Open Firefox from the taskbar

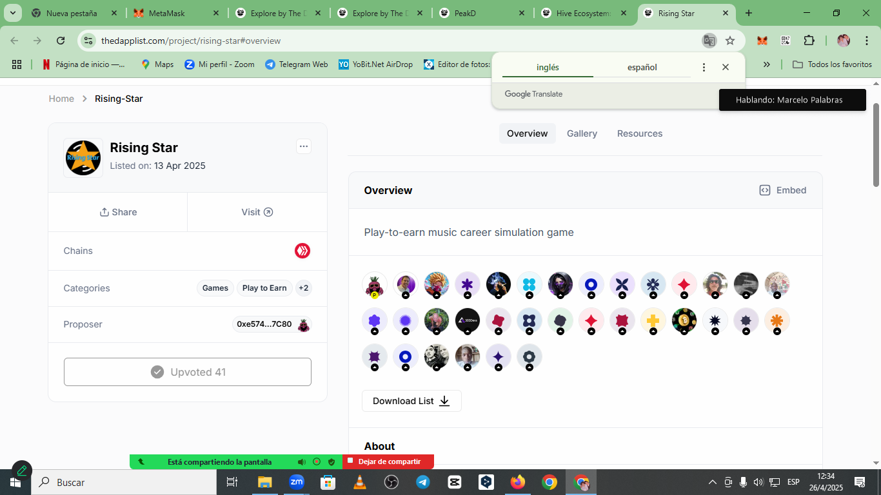coord(518,482)
